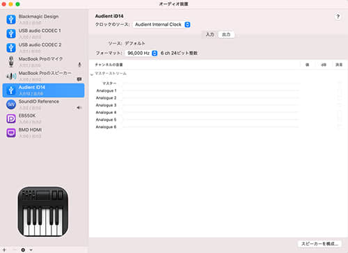Add a new device with the plus button

pos(4,250)
